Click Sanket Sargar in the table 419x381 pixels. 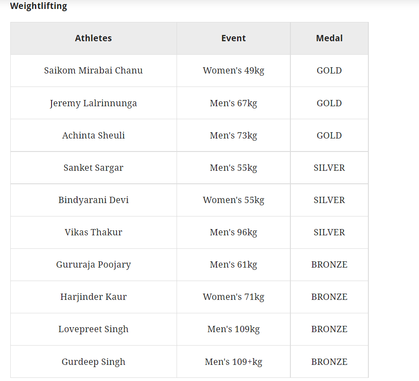click(93, 168)
